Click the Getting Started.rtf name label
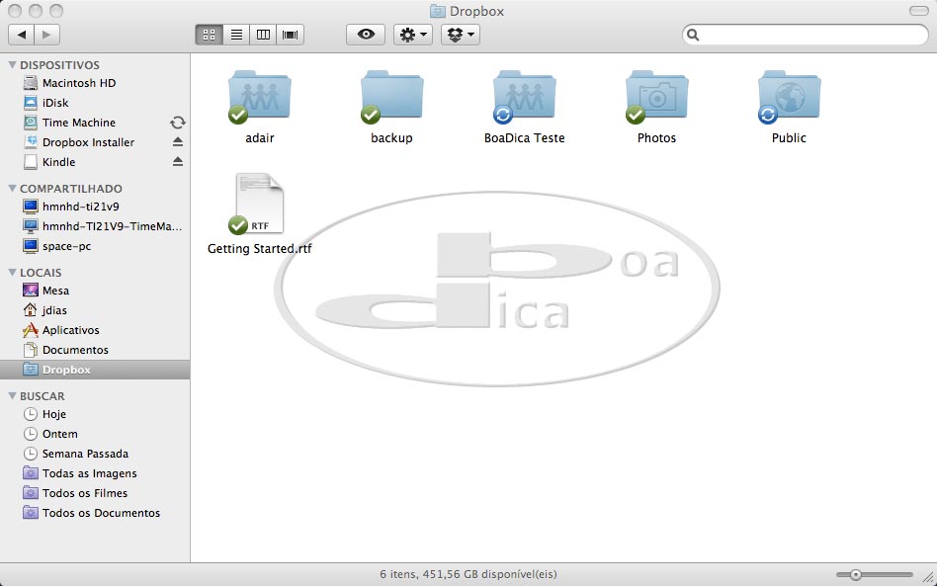 pos(259,248)
